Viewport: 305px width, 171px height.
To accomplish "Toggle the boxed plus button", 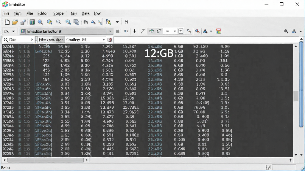I will click(x=181, y=31).
